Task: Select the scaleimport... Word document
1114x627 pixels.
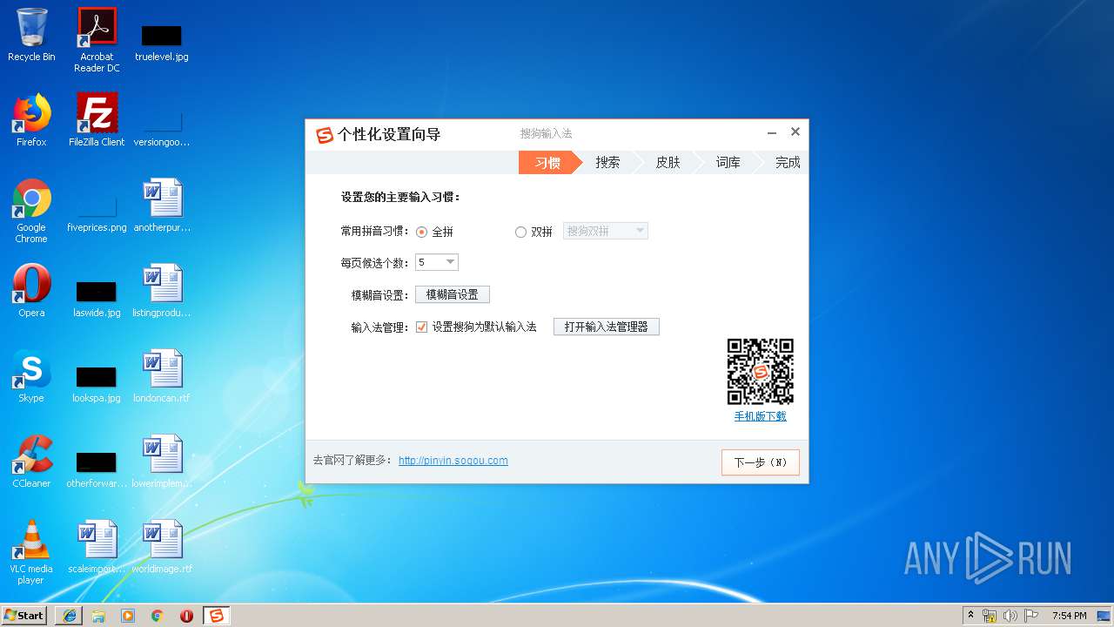Action: tap(97, 547)
